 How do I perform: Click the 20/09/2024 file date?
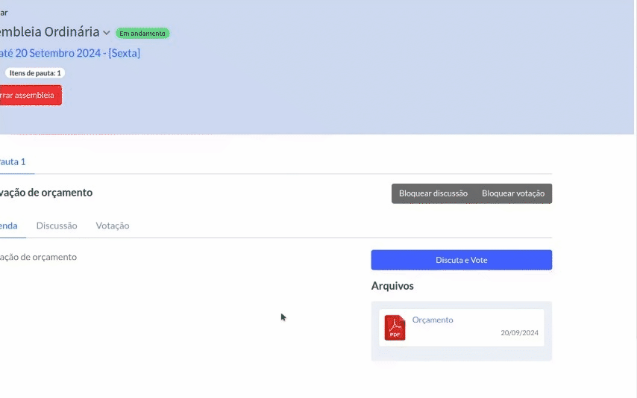(x=519, y=332)
